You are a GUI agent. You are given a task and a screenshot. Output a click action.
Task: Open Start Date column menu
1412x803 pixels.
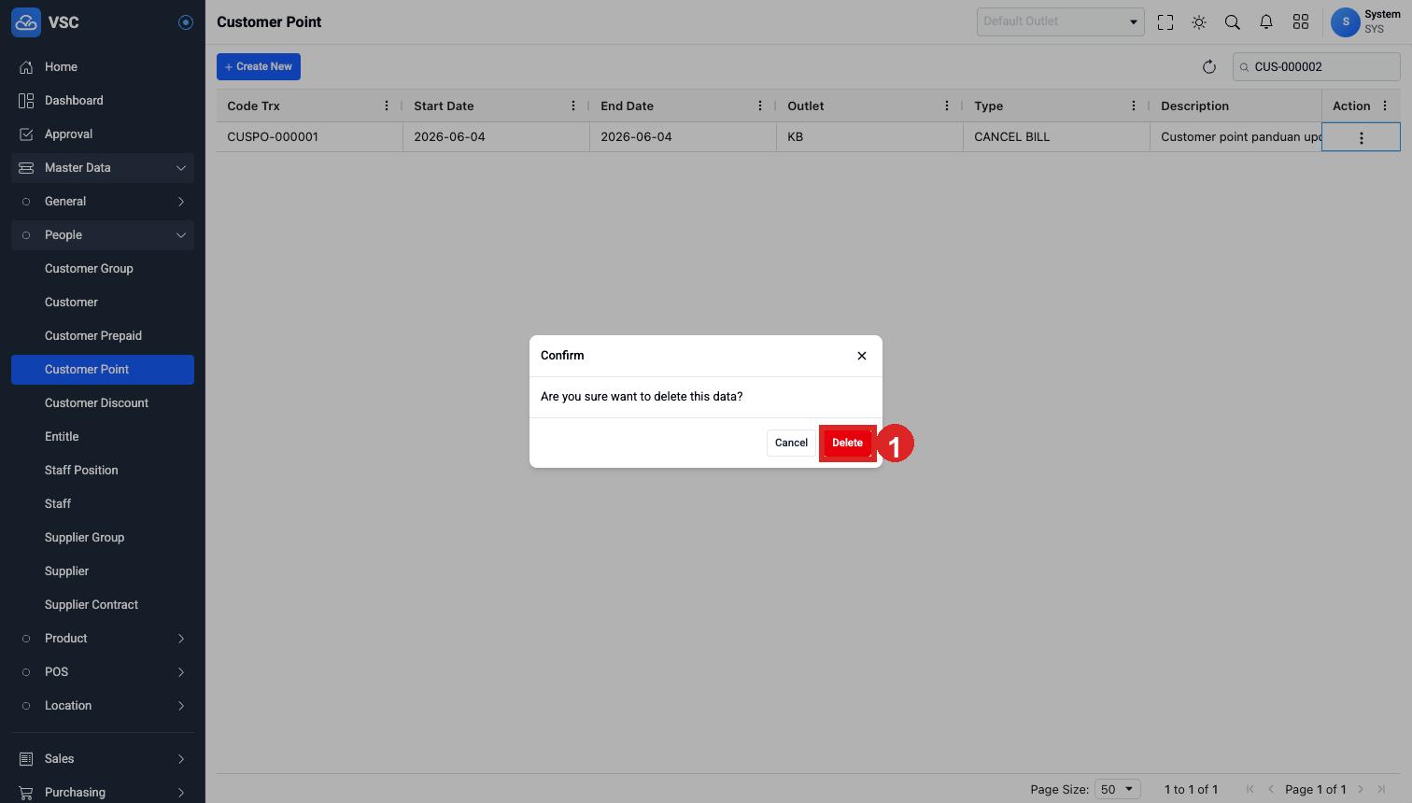click(573, 106)
